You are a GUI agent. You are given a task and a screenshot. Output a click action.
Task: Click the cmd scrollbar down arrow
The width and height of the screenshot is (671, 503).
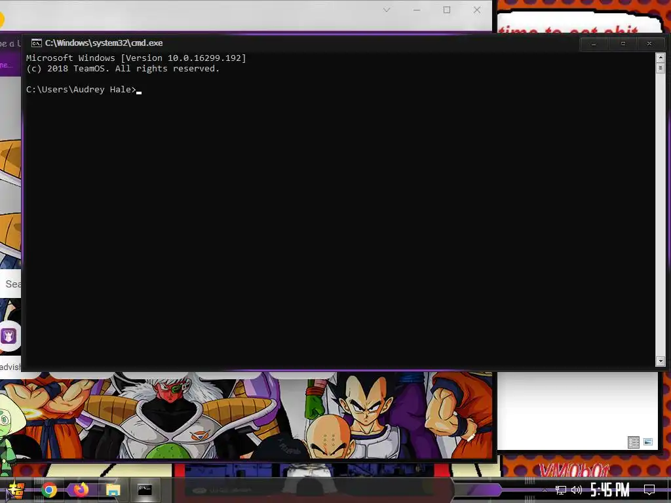[661, 362]
